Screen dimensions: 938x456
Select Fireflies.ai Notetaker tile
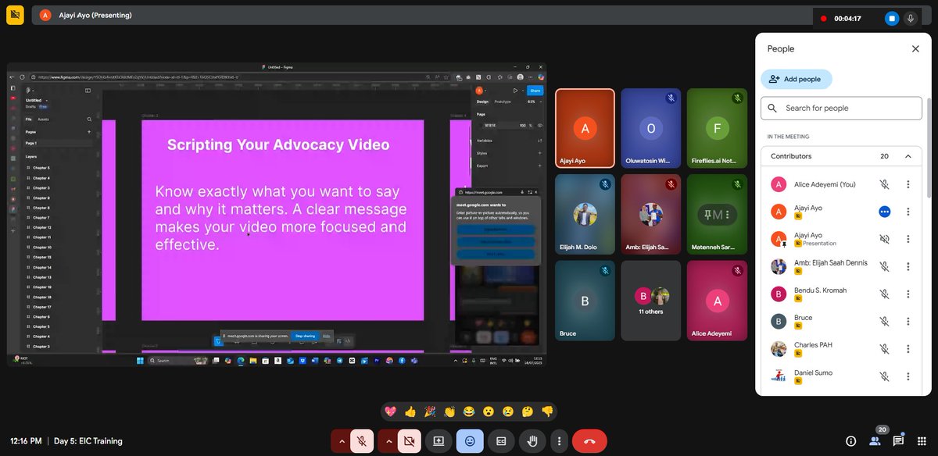click(717, 129)
